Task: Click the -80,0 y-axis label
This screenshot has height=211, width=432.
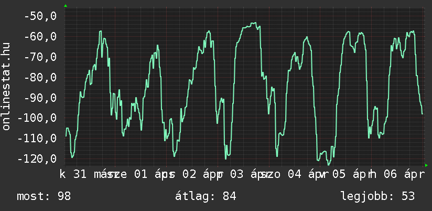Action: [40, 77]
